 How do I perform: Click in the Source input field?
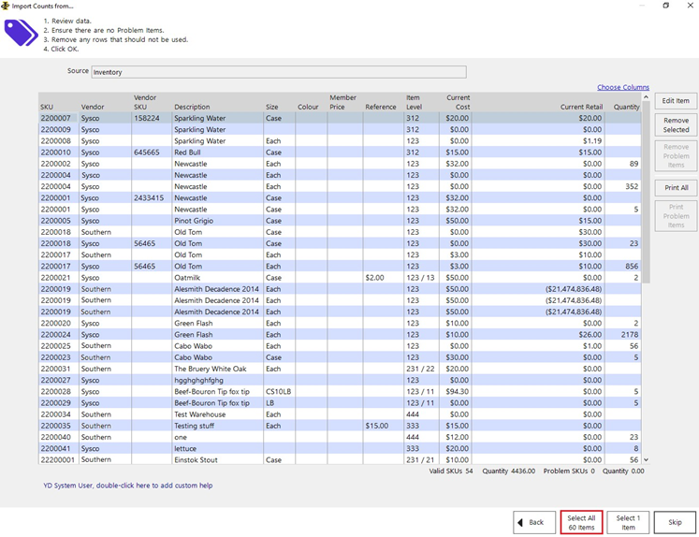pos(279,72)
